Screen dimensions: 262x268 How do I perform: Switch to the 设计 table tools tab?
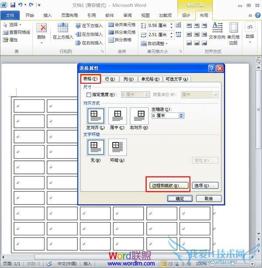point(186,15)
